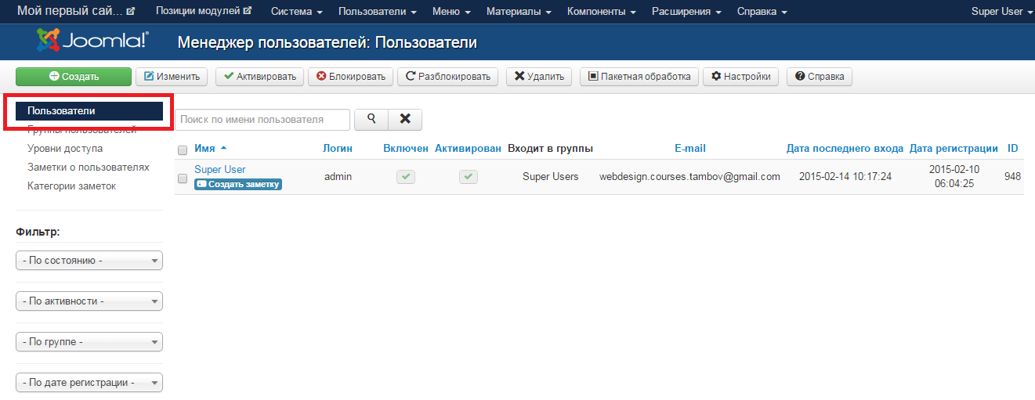Open the Пользователи top menu
The image size is (1035, 400).
point(377,12)
